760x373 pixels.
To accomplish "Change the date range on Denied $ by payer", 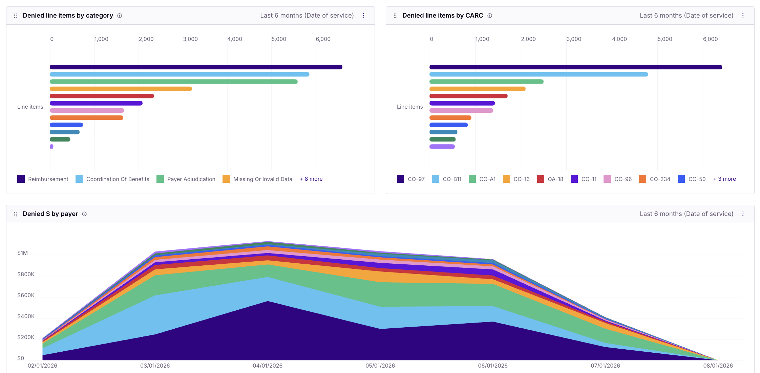I will (687, 214).
